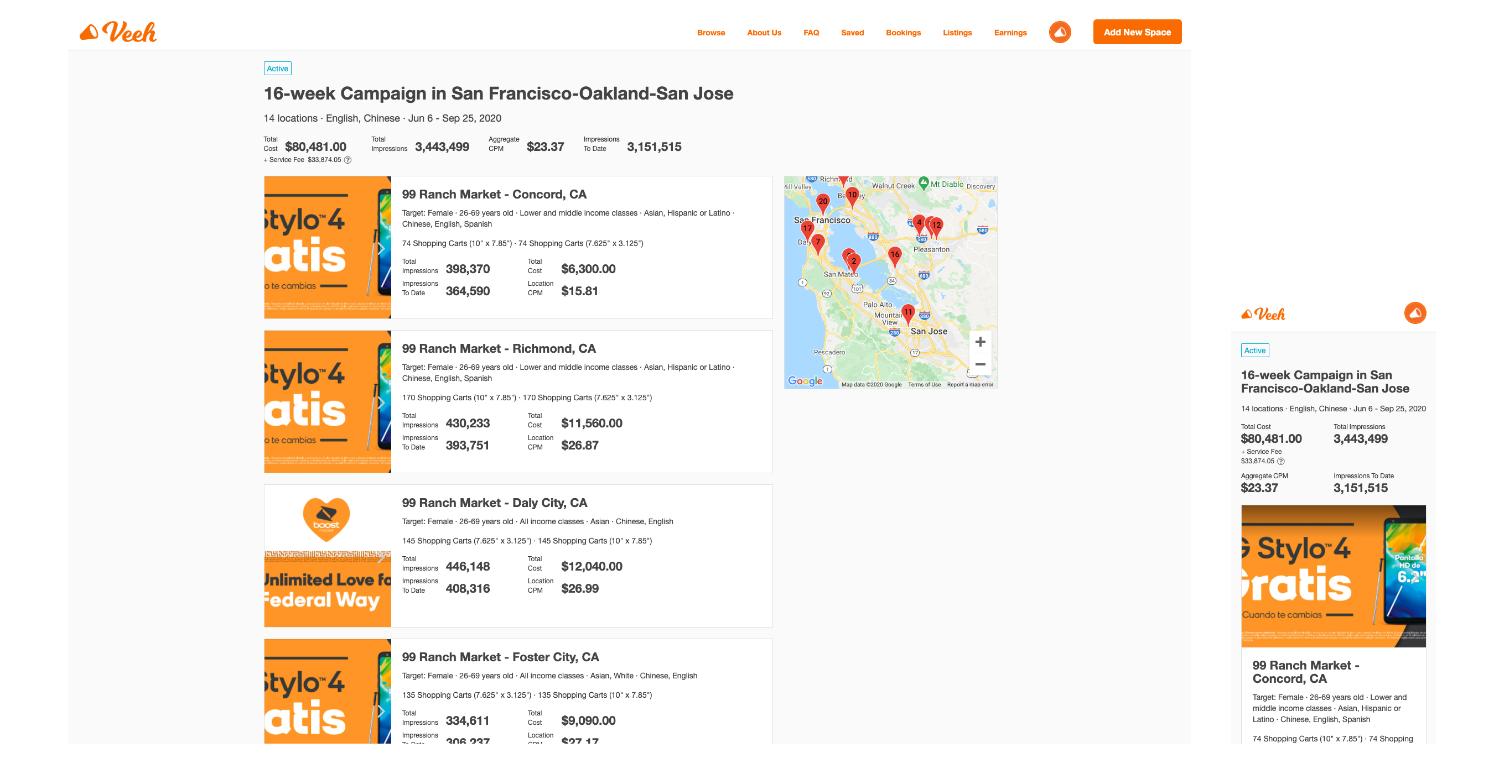The width and height of the screenshot is (1494, 758).
Task: Open the Daly City Boost Mobile thumbnail
Action: (328, 556)
